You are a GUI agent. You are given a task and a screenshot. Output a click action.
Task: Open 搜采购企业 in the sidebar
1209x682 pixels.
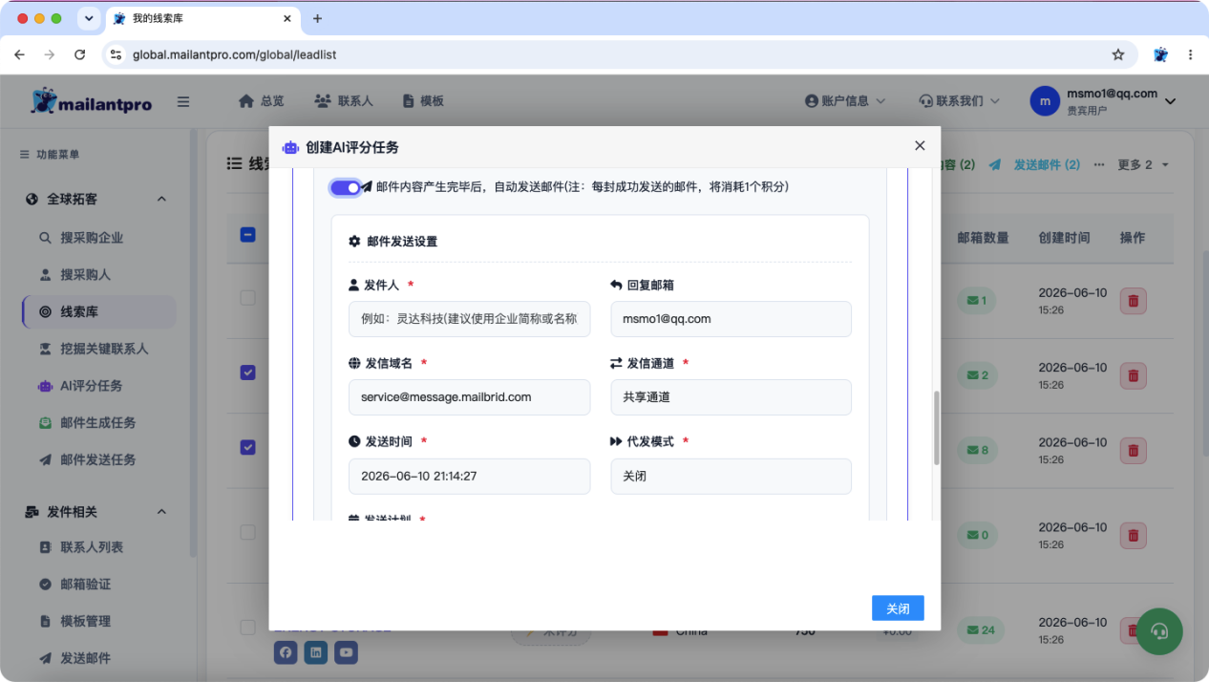click(92, 238)
